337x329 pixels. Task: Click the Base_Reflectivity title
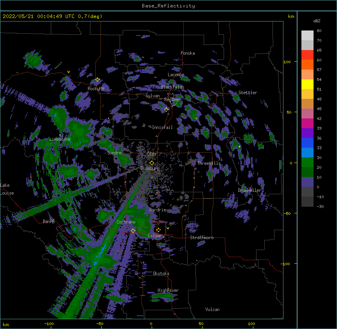(168, 6)
